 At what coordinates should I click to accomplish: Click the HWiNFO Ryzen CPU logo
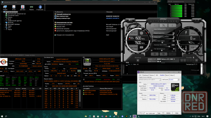pos(4,62)
